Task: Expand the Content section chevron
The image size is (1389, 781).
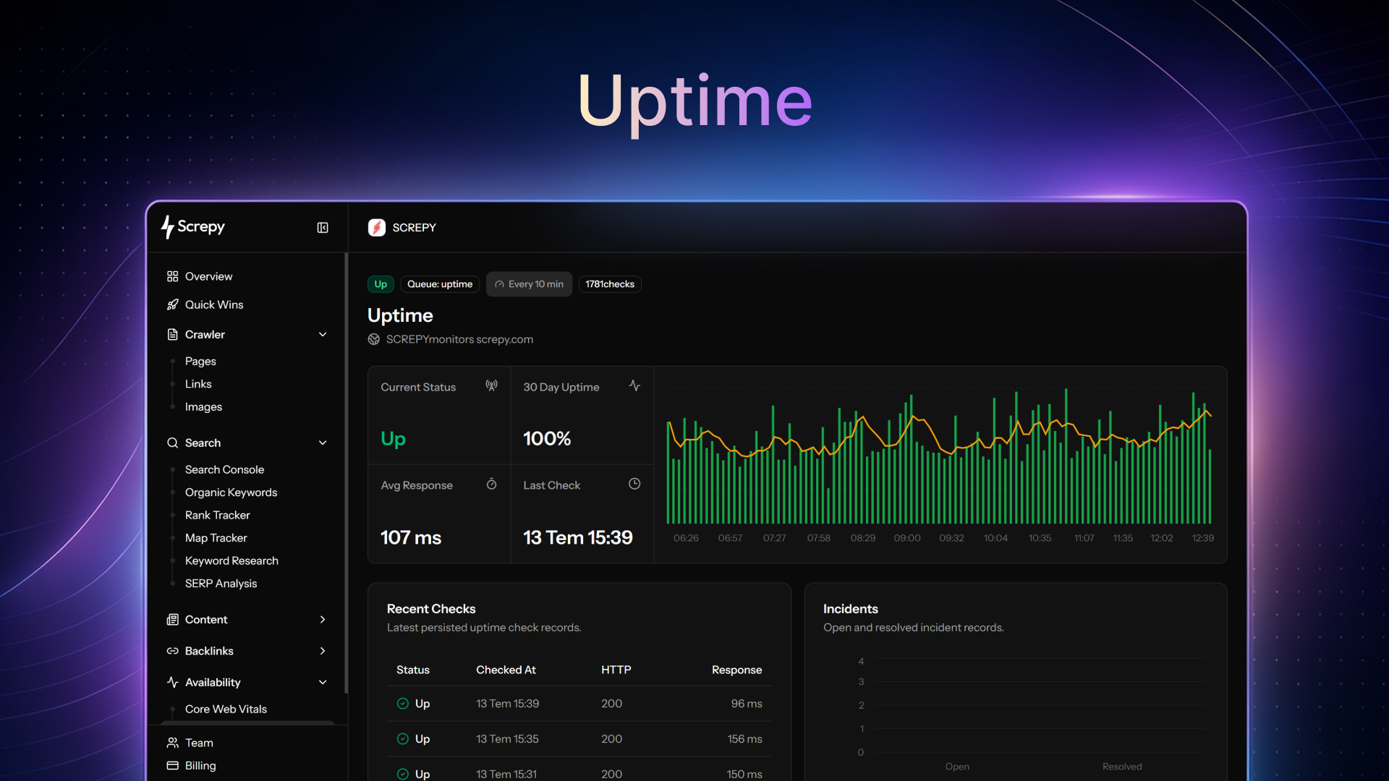Action: pos(323,620)
